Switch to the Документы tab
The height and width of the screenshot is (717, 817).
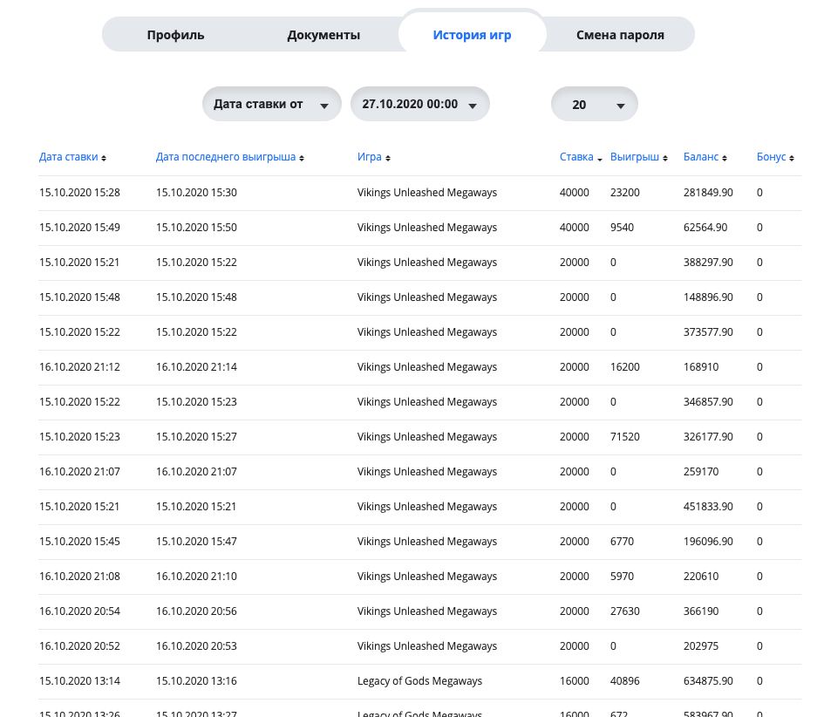(323, 35)
